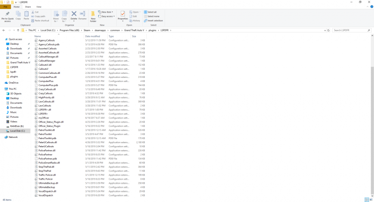Select the PeterUCallouts.dll file

click(48, 142)
